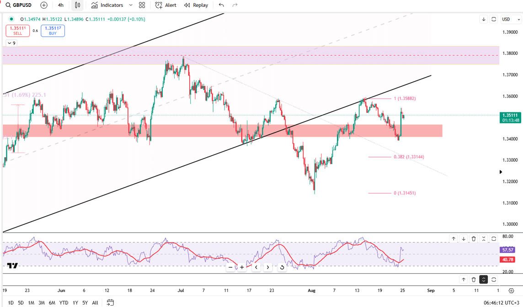Click the red SELL price button
Image resolution: width=523 pixels, height=307 pixels.
[17, 31]
